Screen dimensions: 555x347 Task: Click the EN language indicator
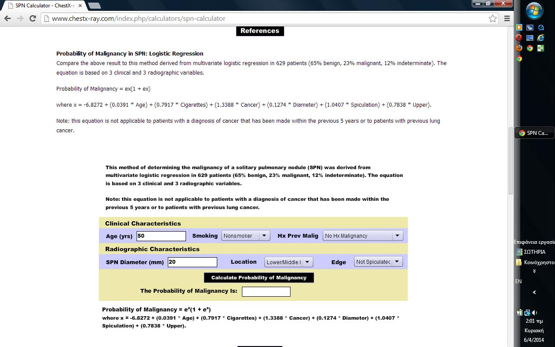[519, 282]
